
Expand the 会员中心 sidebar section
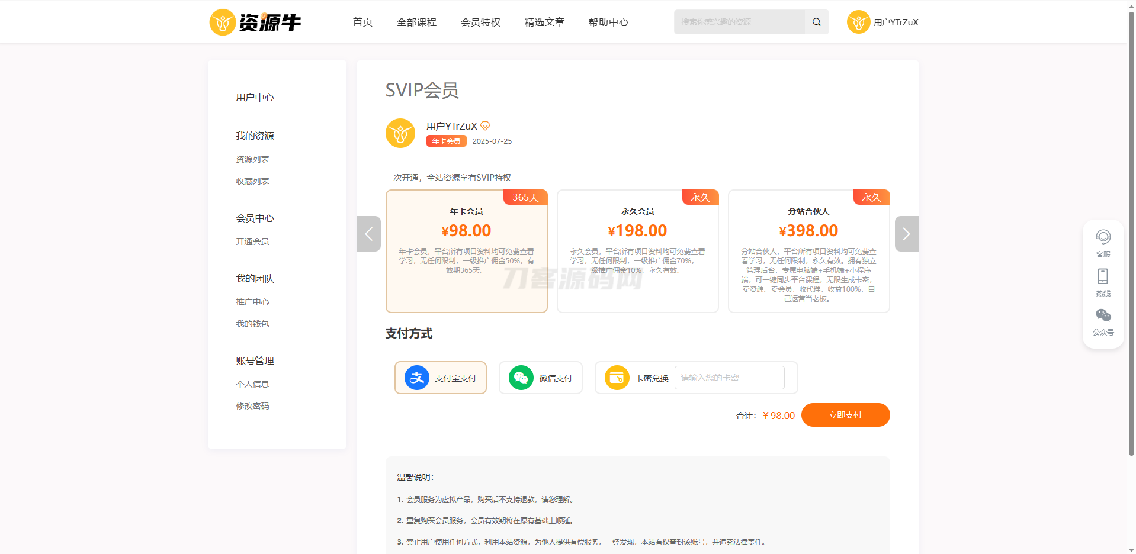click(255, 218)
